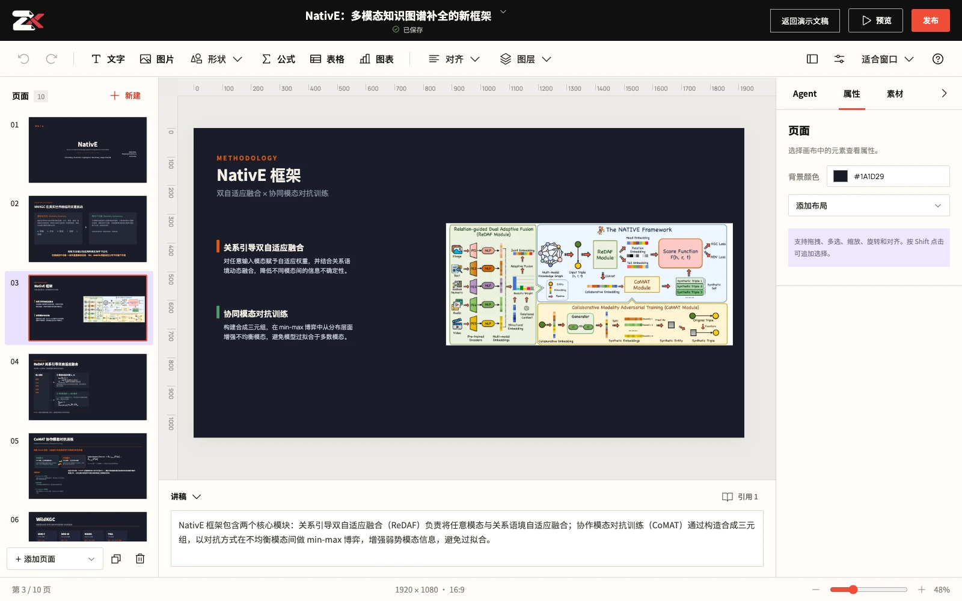Click the zoom slider handle
The height and width of the screenshot is (601, 962).
[x=853, y=590]
